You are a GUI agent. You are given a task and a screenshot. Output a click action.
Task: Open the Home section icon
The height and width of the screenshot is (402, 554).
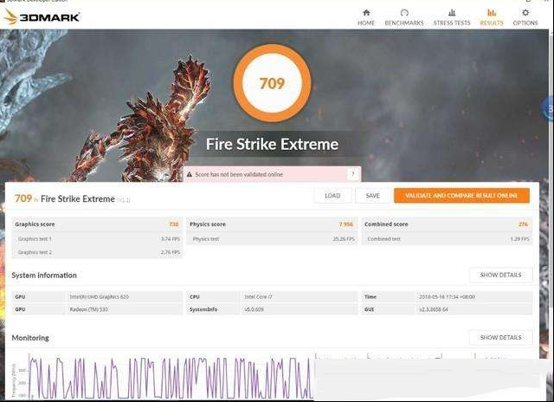tap(366, 13)
